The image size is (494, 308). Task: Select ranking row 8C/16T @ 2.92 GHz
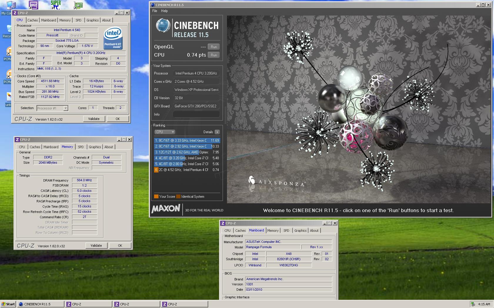pos(187,146)
